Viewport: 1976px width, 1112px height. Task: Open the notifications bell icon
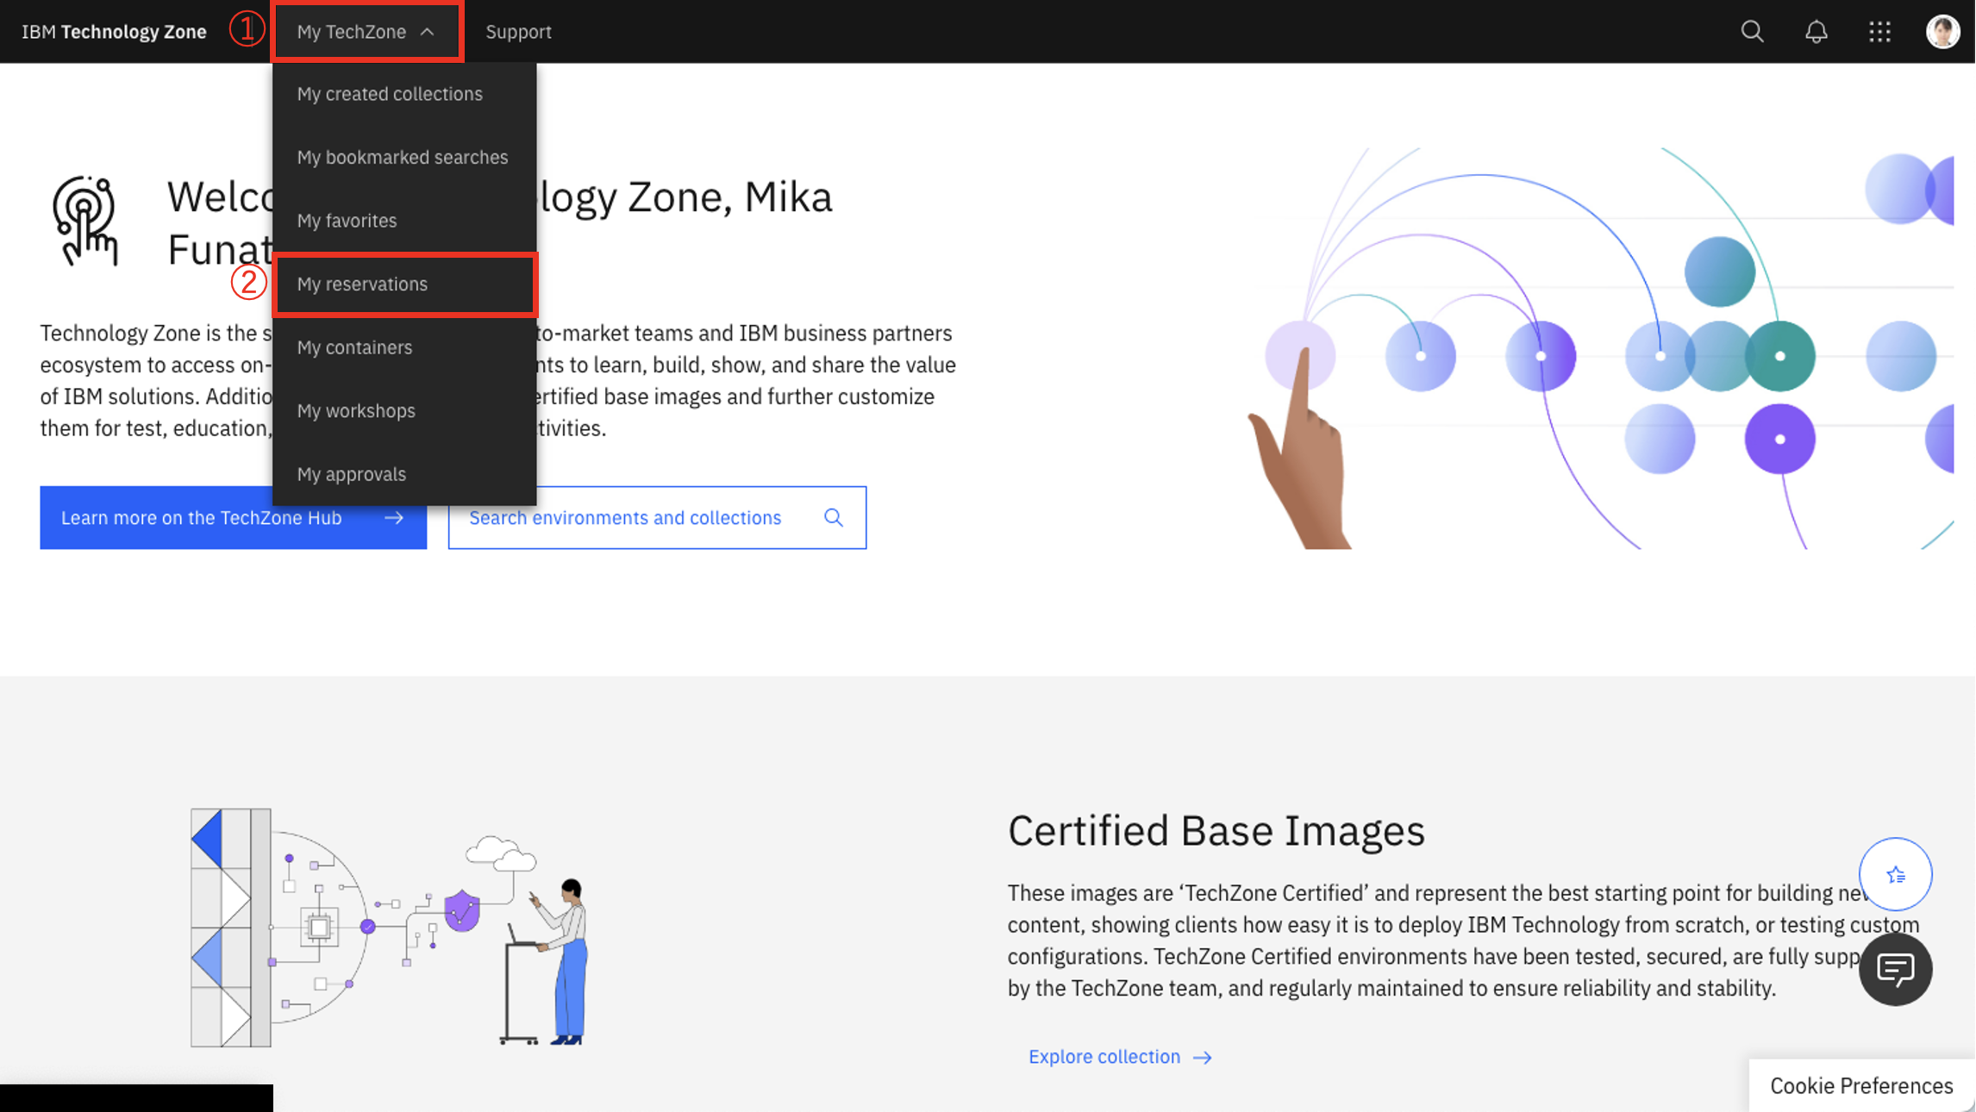[1816, 32]
